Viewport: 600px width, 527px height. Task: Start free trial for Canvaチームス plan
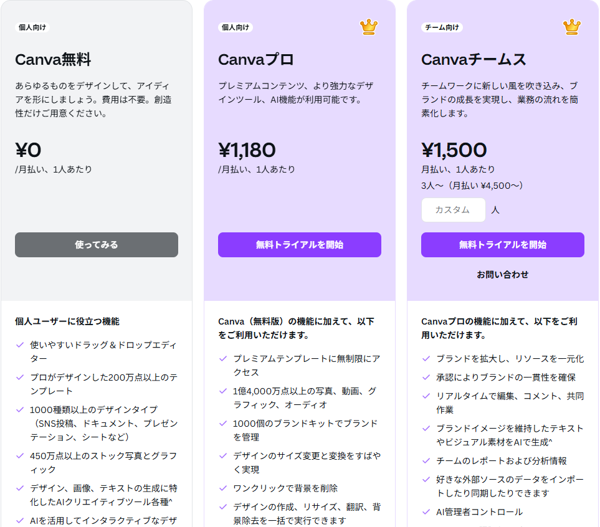point(503,245)
